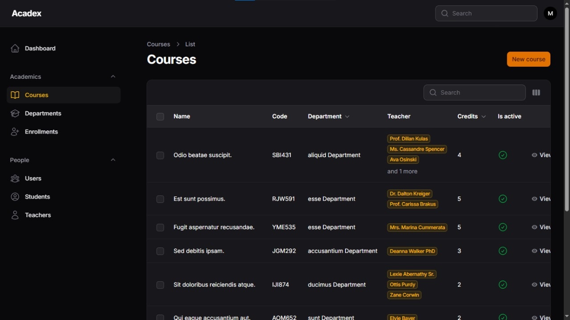This screenshot has height=320, width=570.
Task: Click the Departments graduation cap icon
Action: 15,113
